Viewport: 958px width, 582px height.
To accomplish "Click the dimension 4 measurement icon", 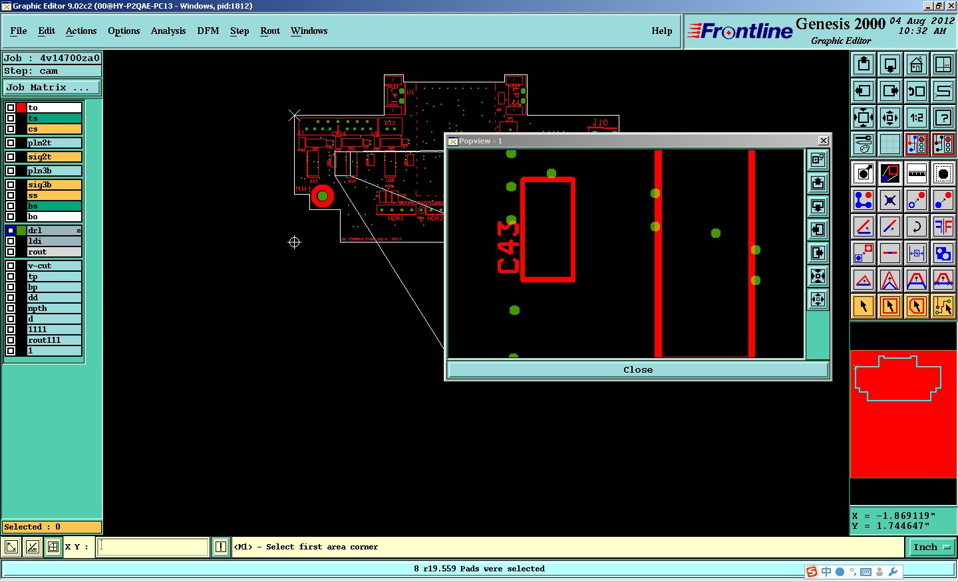I will (917, 253).
